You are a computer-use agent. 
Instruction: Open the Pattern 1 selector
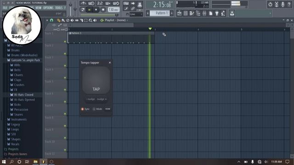[159, 13]
